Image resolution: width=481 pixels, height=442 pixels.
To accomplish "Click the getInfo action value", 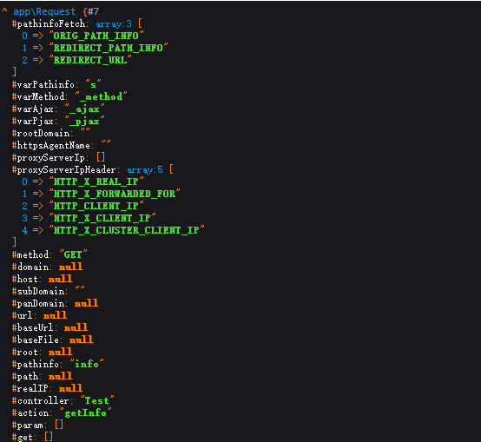I will [x=85, y=412].
